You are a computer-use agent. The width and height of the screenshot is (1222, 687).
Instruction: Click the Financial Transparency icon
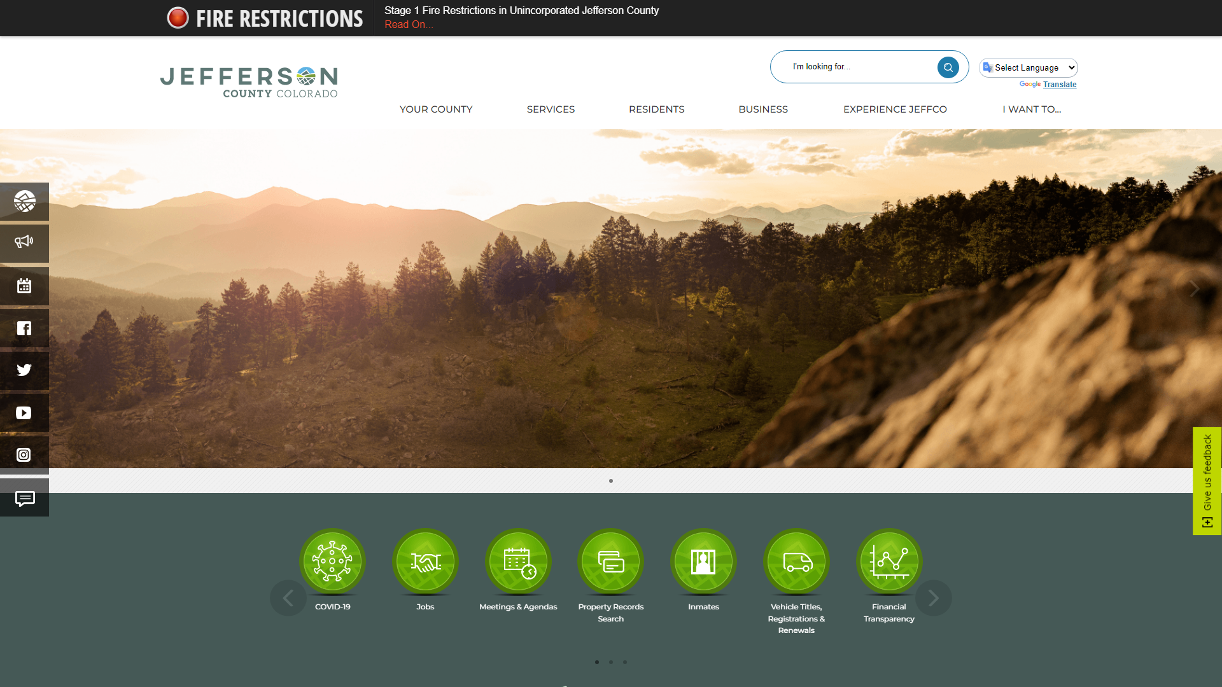[x=888, y=561]
